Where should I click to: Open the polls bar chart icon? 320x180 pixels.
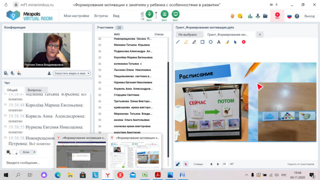pyautogui.click(x=250, y=16)
